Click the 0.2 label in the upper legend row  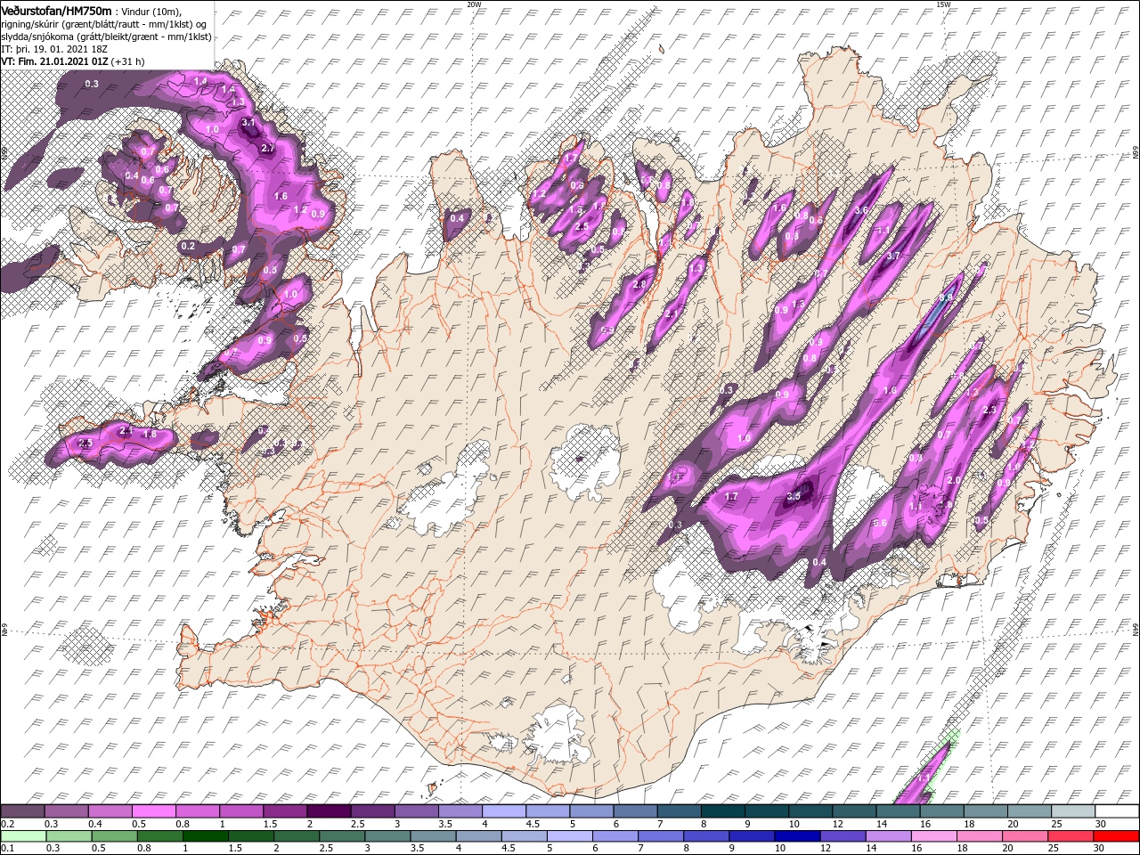8,824
